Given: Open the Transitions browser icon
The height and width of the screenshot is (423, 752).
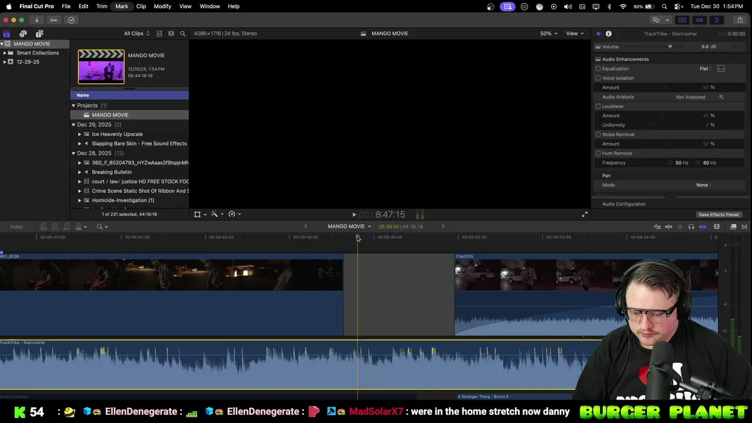Looking at the screenshot, I should point(744,227).
